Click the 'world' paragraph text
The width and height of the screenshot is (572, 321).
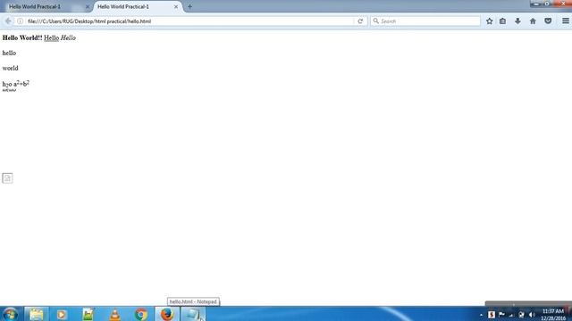[x=10, y=68]
